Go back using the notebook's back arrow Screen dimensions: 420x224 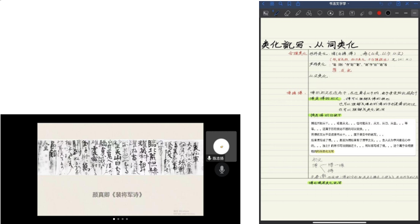click(263, 4)
